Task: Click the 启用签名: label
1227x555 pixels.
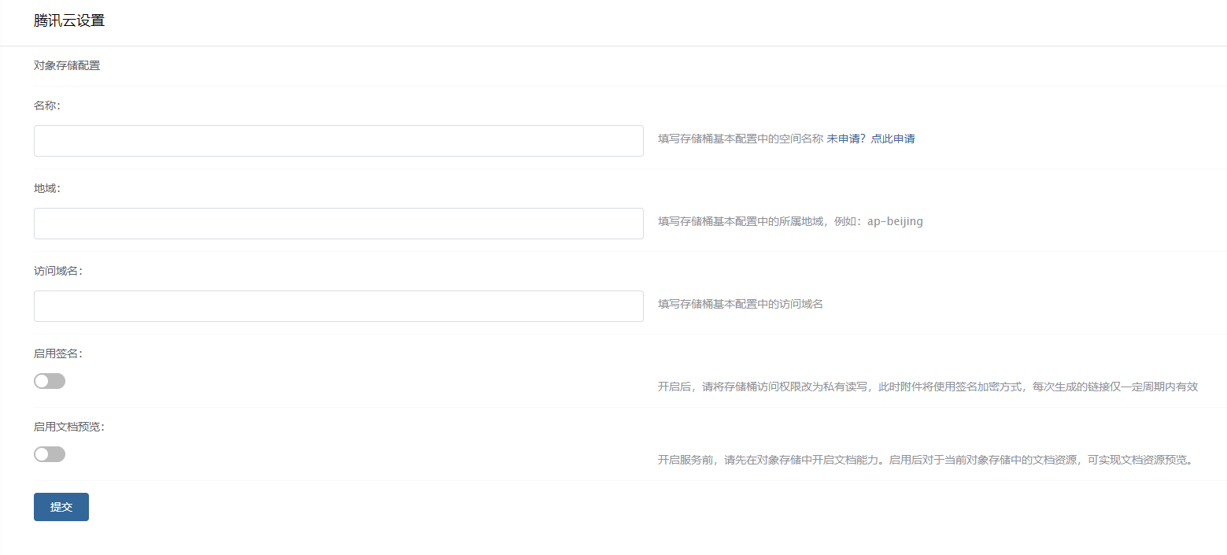Action: point(58,353)
